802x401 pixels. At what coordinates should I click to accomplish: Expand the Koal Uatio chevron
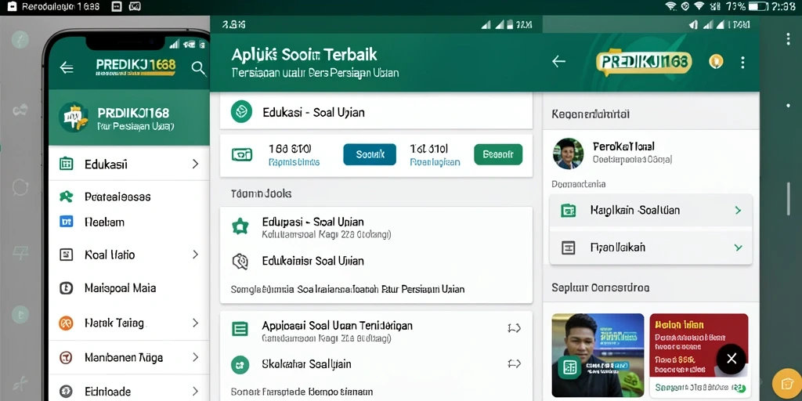click(x=195, y=255)
